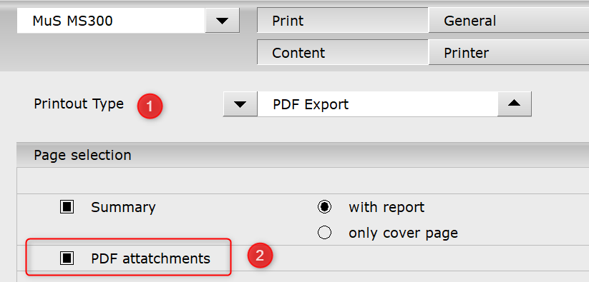589x282 pixels.
Task: Select the Content tab
Action: (x=343, y=52)
